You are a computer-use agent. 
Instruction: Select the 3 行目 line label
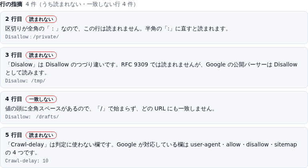click(x=14, y=55)
